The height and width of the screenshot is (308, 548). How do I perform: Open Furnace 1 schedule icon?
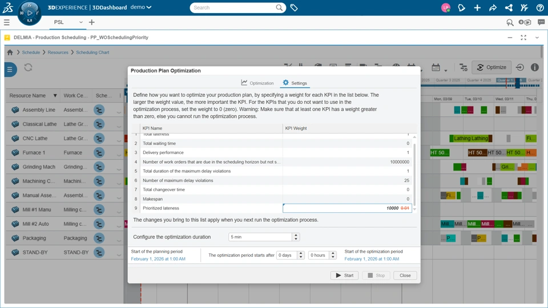pos(99,153)
